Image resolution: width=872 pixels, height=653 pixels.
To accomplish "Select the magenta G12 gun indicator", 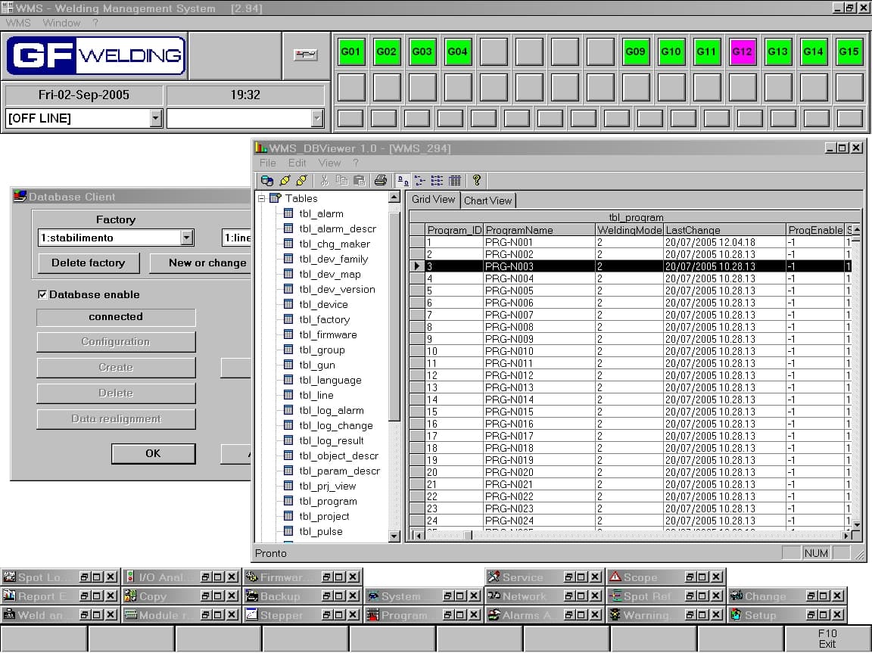I will click(742, 52).
